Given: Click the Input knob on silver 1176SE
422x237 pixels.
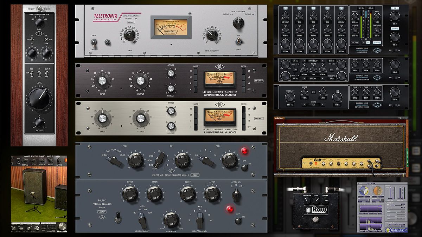Looking at the screenshot, I should tap(102, 119).
